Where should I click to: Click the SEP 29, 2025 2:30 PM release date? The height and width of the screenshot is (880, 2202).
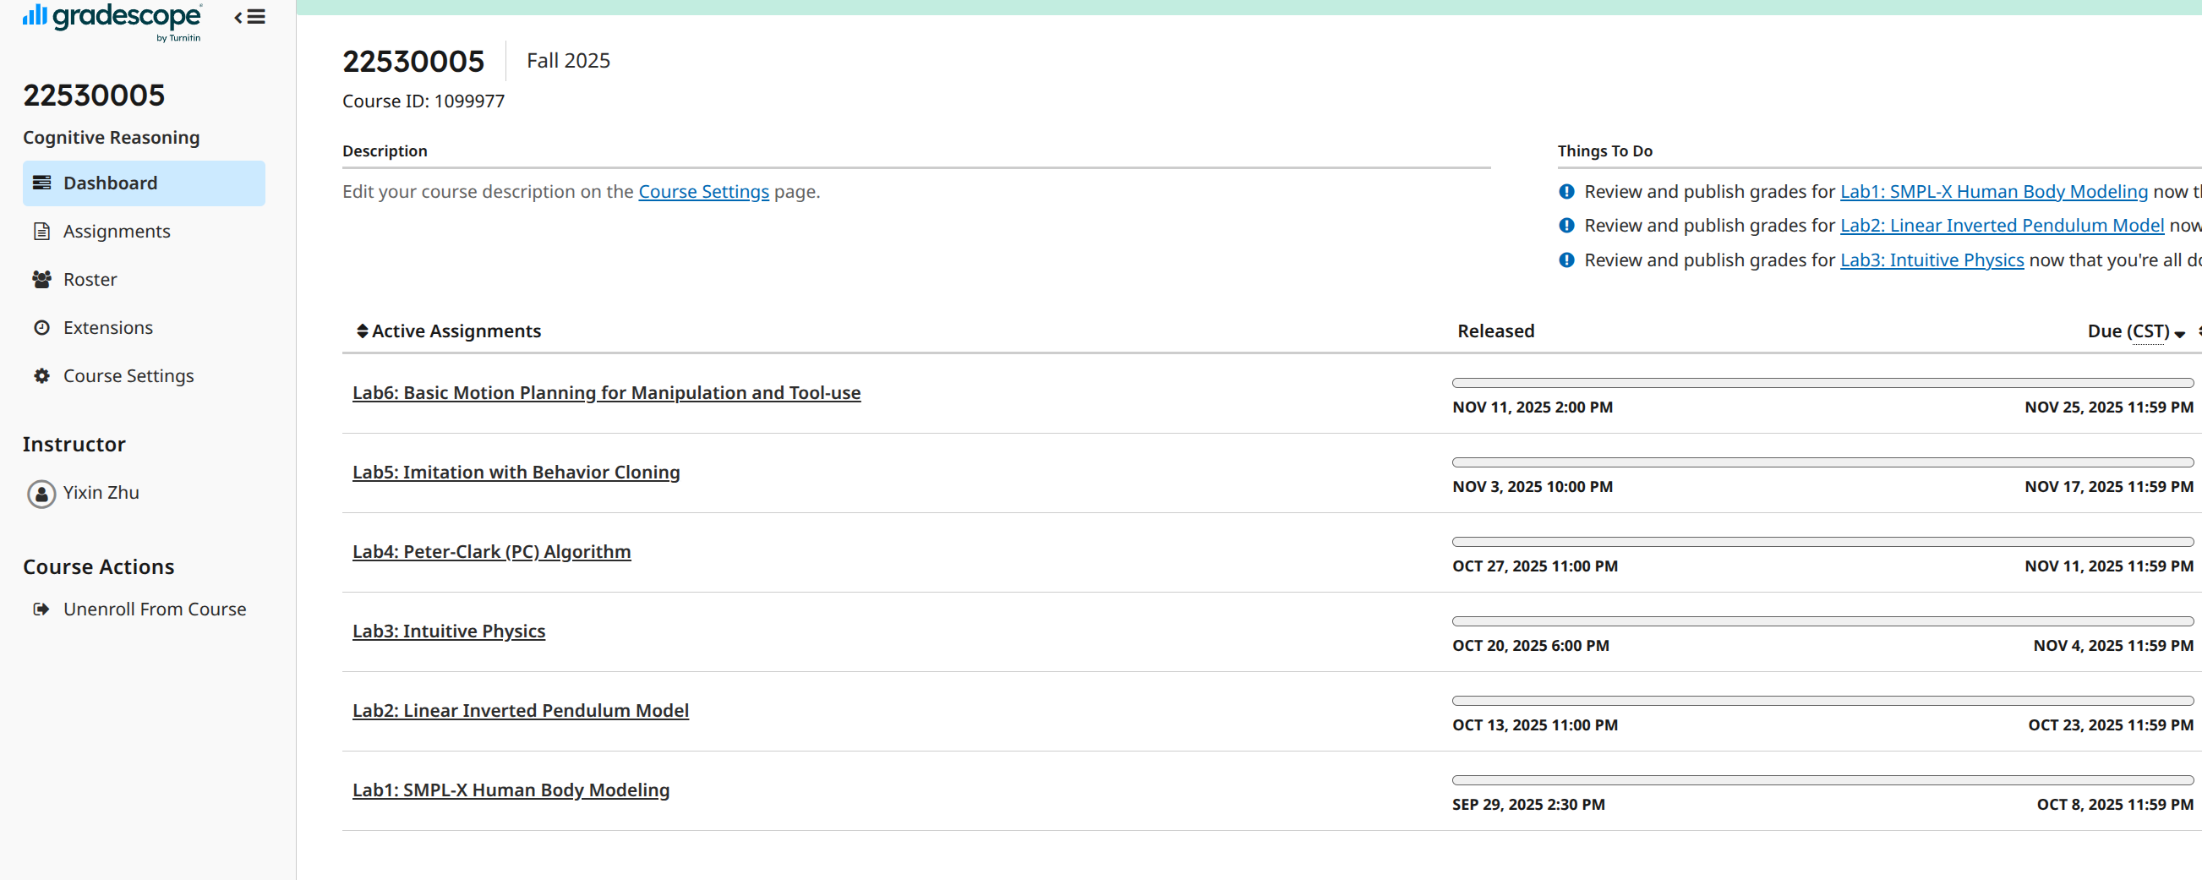point(1528,805)
